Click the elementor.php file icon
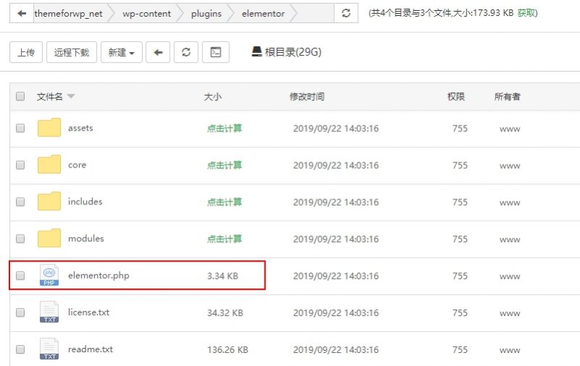Screen dimensions: 580x366 click(x=49, y=275)
